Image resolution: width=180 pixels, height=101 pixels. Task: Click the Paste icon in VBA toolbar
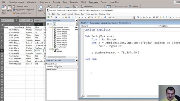click(x=66, y=17)
